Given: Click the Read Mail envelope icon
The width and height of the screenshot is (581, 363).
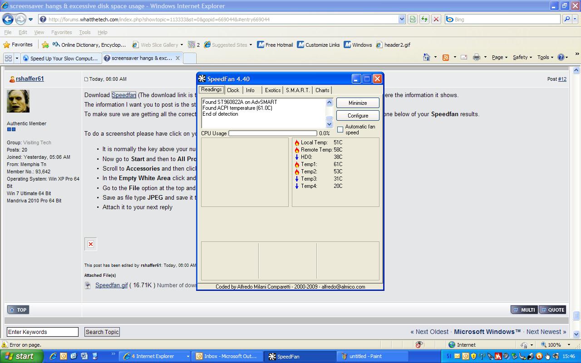Looking at the screenshot, I should [464, 57].
